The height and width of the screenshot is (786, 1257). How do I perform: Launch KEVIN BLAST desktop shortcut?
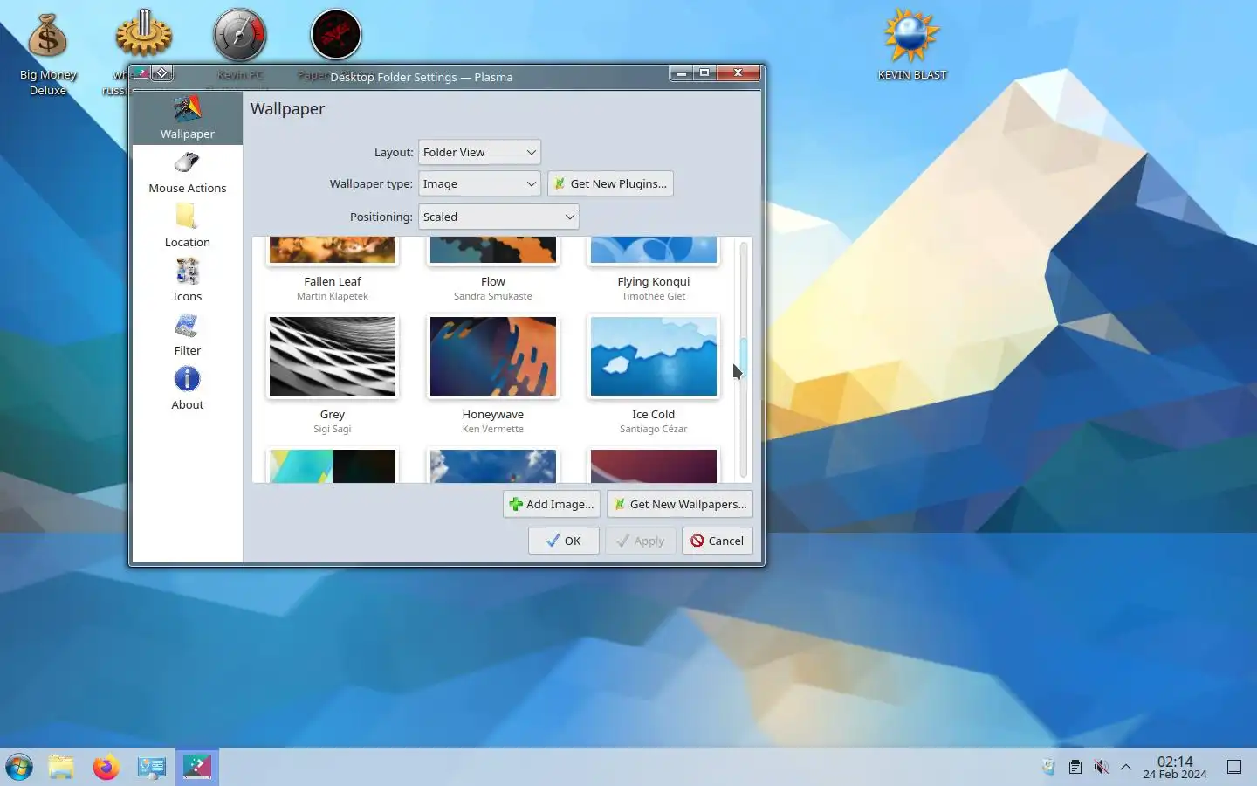tap(912, 44)
